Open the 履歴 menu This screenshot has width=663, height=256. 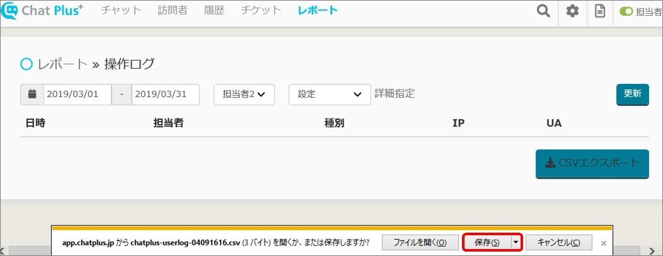point(214,11)
